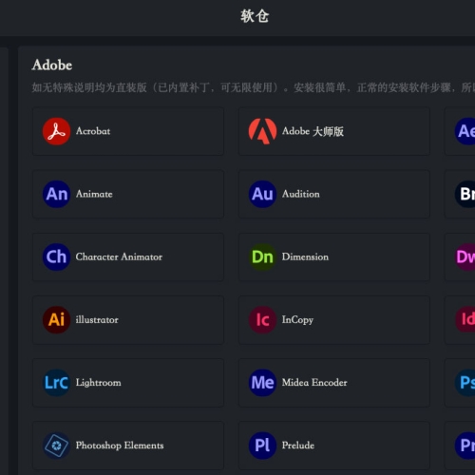This screenshot has width=475, height=475.
Task: Select the Photoshop Ps icon
Action: [x=465, y=383]
